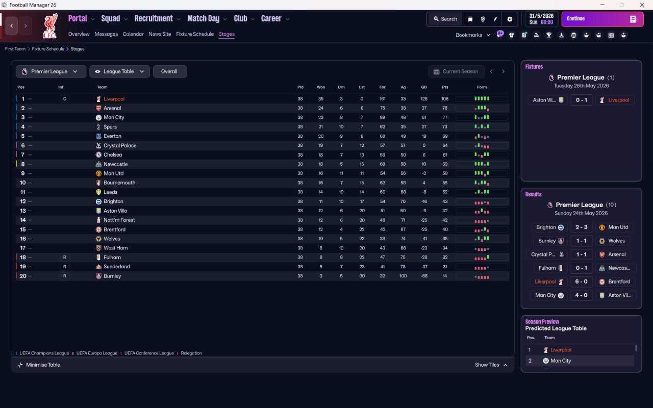This screenshot has height=408, width=653.
Task: Click the Minimise Table button
Action: [x=39, y=365]
